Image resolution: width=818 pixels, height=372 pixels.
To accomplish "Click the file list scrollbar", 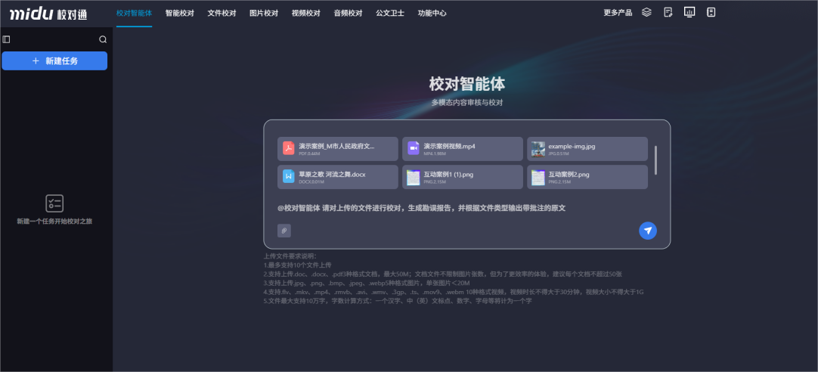I will [x=655, y=160].
